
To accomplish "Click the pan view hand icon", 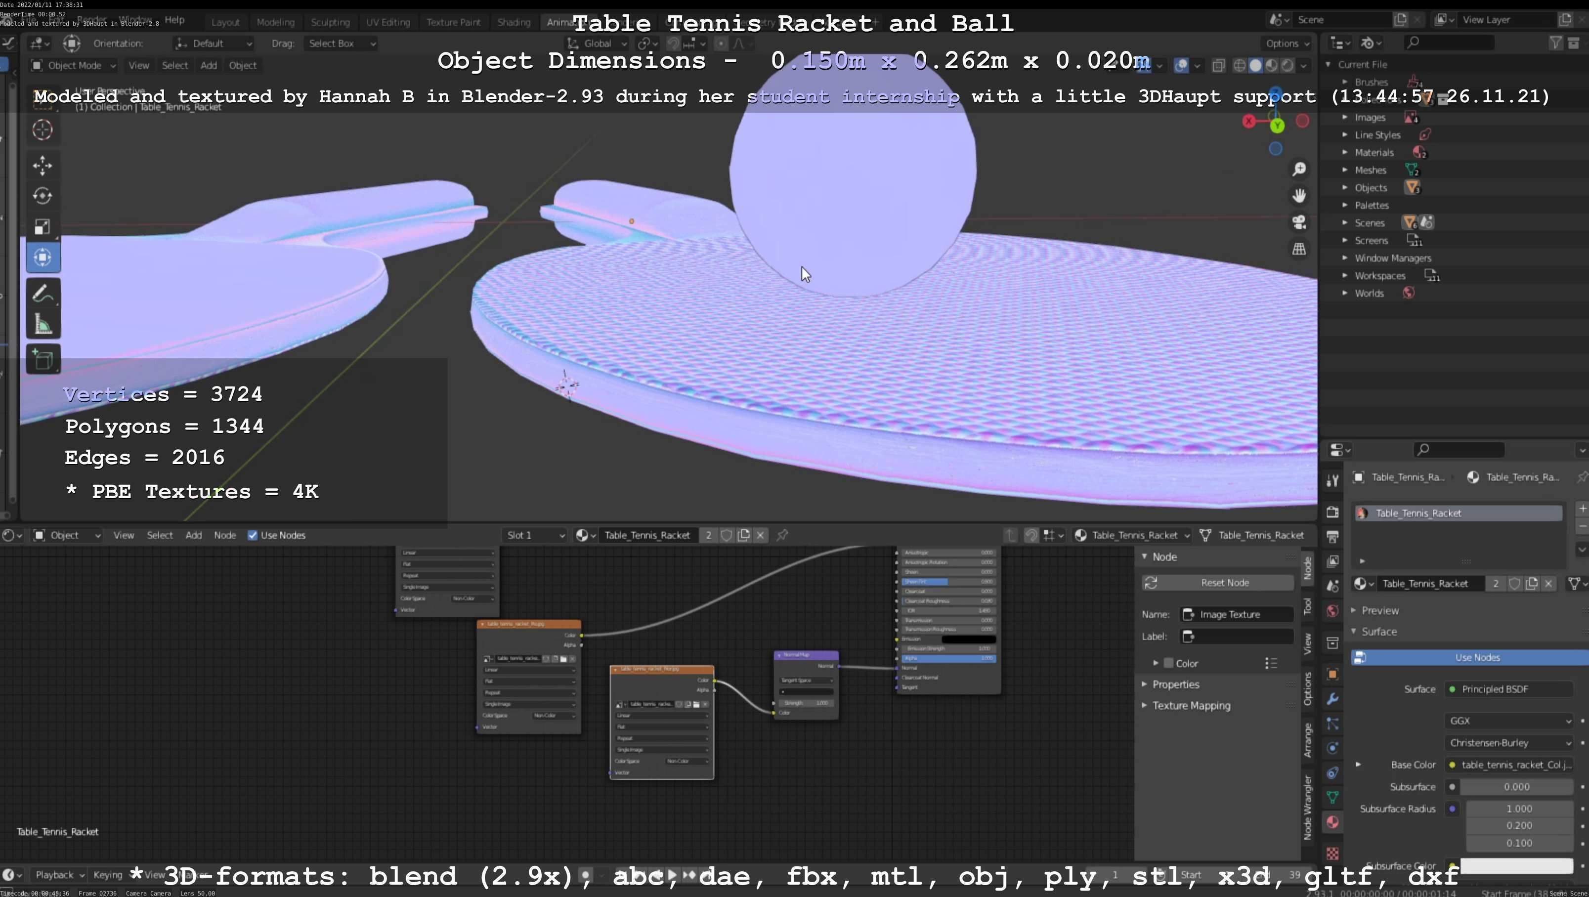I will pyautogui.click(x=1299, y=196).
